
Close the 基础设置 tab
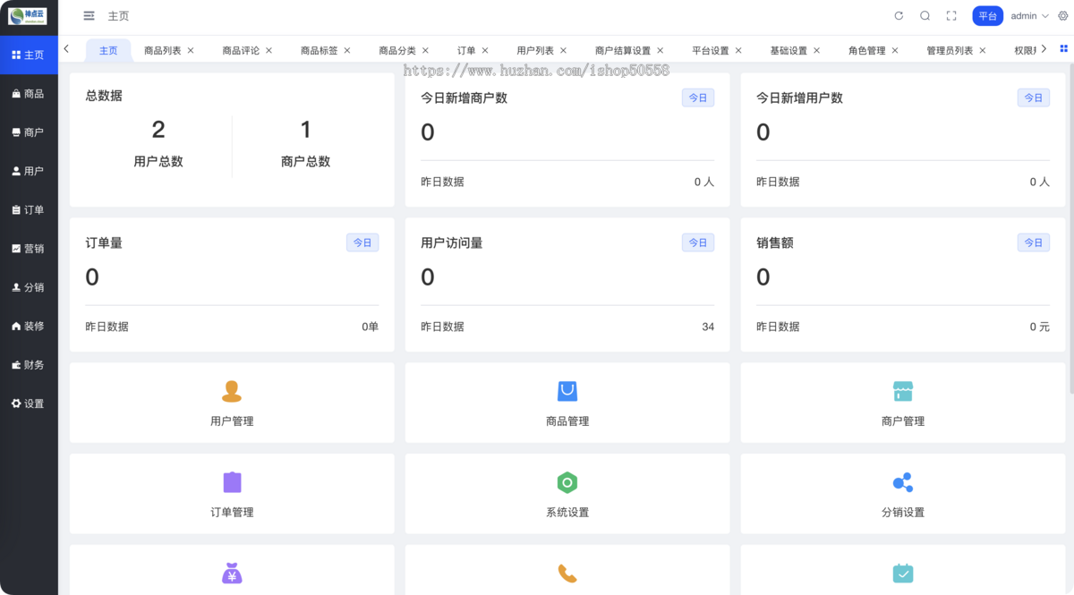[x=816, y=51]
